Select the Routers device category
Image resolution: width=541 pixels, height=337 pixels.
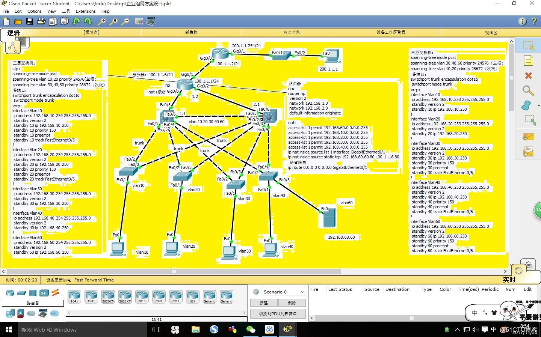(x=10, y=293)
